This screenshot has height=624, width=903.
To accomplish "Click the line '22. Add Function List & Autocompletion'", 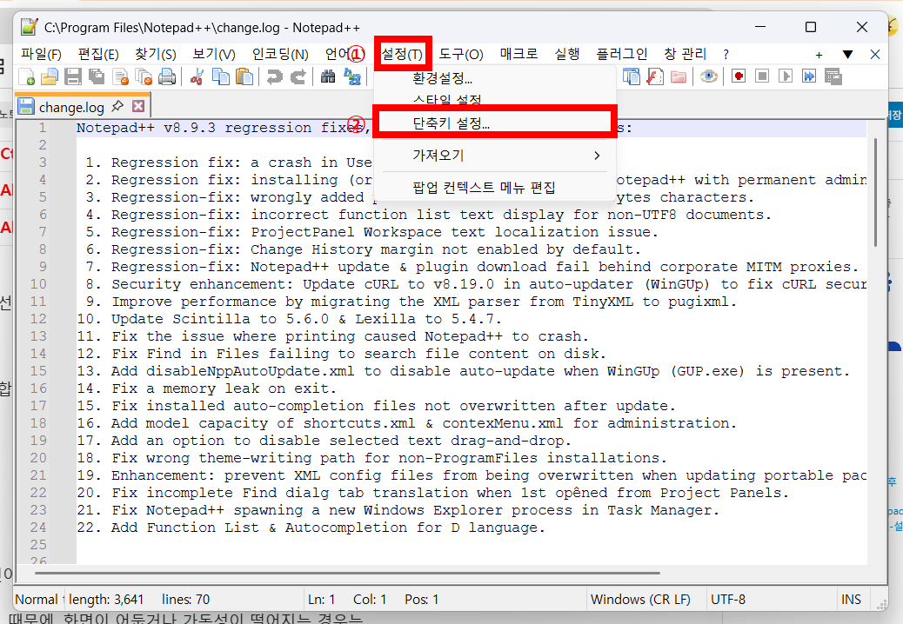I will [x=311, y=528].
